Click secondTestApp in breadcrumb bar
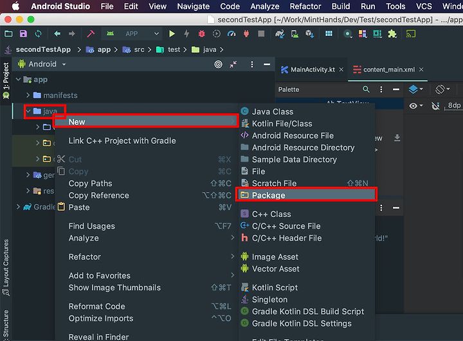 pyautogui.click(x=43, y=49)
